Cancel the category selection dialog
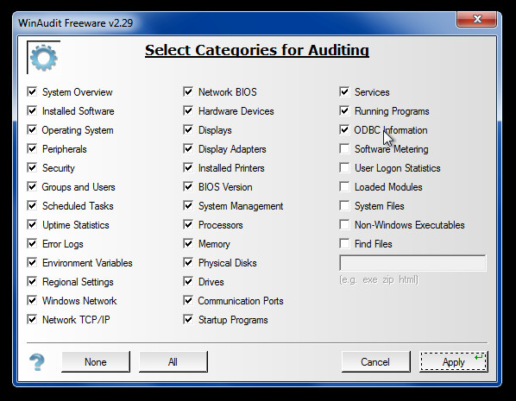Screen dimensions: 516x401 [x=375, y=362]
